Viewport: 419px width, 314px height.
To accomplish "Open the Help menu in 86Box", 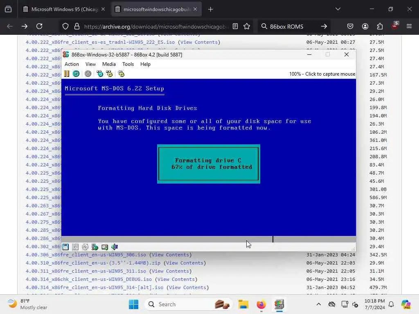I will [x=145, y=64].
